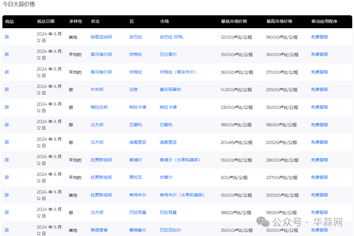Open the 臭名昭著的 market link
The width and height of the screenshot is (354, 236).
coord(170,89)
